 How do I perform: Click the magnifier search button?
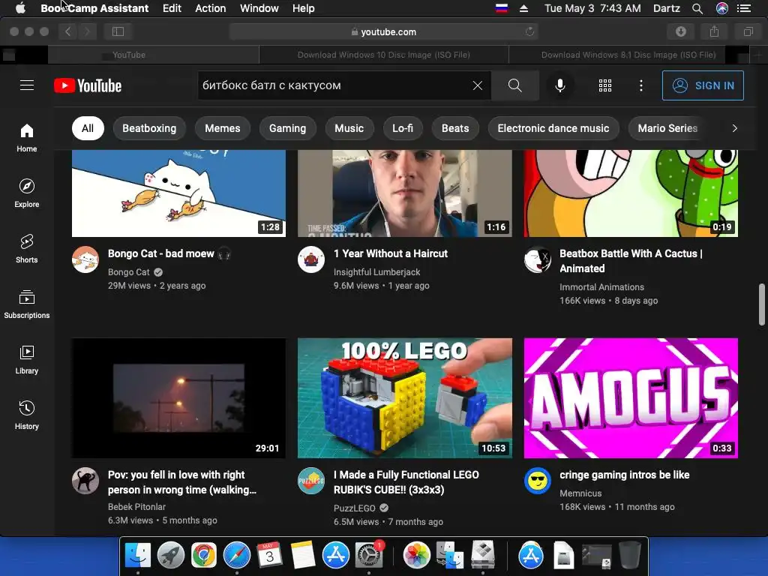coord(514,85)
